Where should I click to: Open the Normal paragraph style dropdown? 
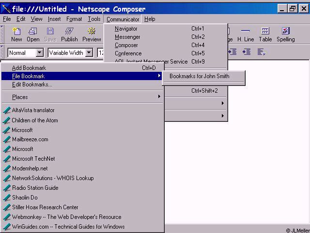pos(40,53)
